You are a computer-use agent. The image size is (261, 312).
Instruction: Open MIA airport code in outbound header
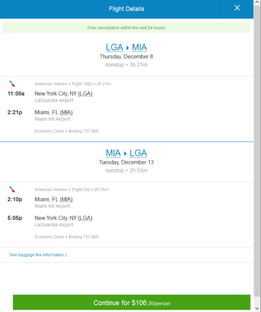pos(140,48)
